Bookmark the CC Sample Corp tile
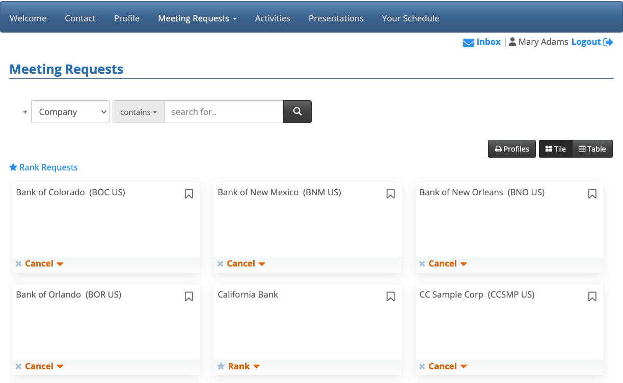This screenshot has width=623, height=383. click(592, 296)
